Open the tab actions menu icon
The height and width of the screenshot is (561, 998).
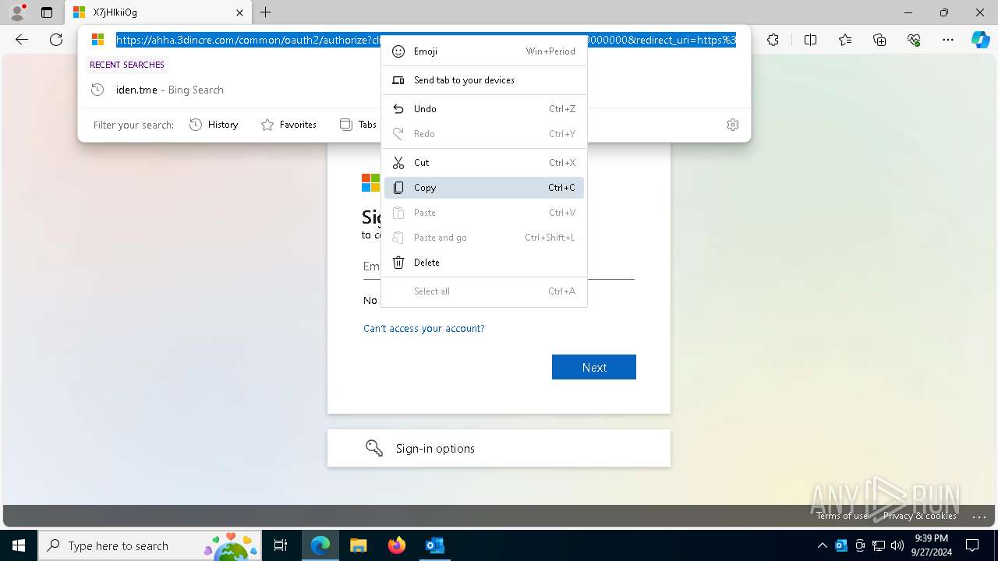pos(47,12)
